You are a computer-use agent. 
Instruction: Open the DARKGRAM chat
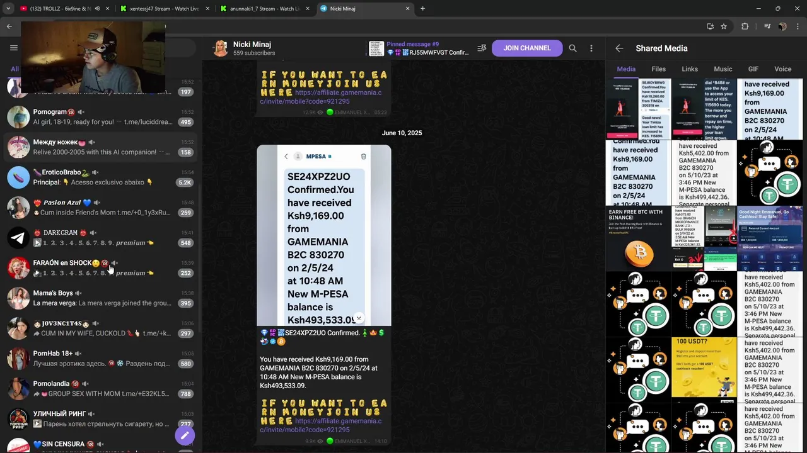[101, 238]
